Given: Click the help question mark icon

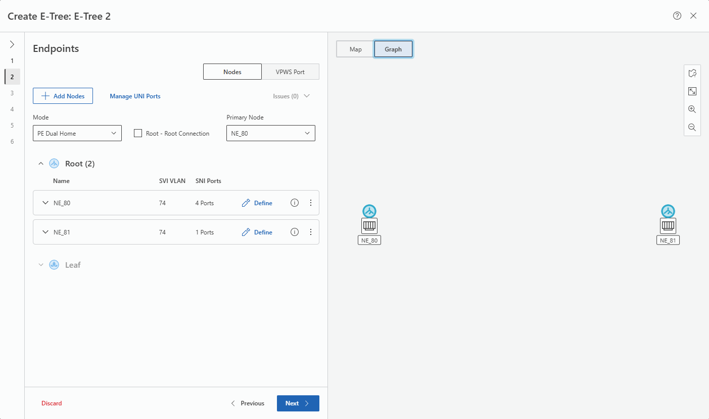Looking at the screenshot, I should [677, 16].
